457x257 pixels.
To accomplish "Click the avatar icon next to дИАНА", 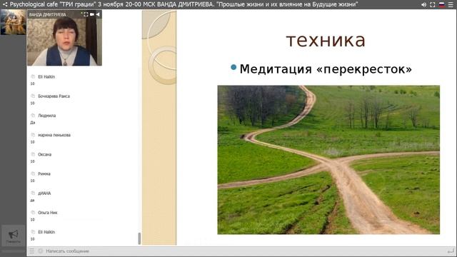I will point(33,193).
